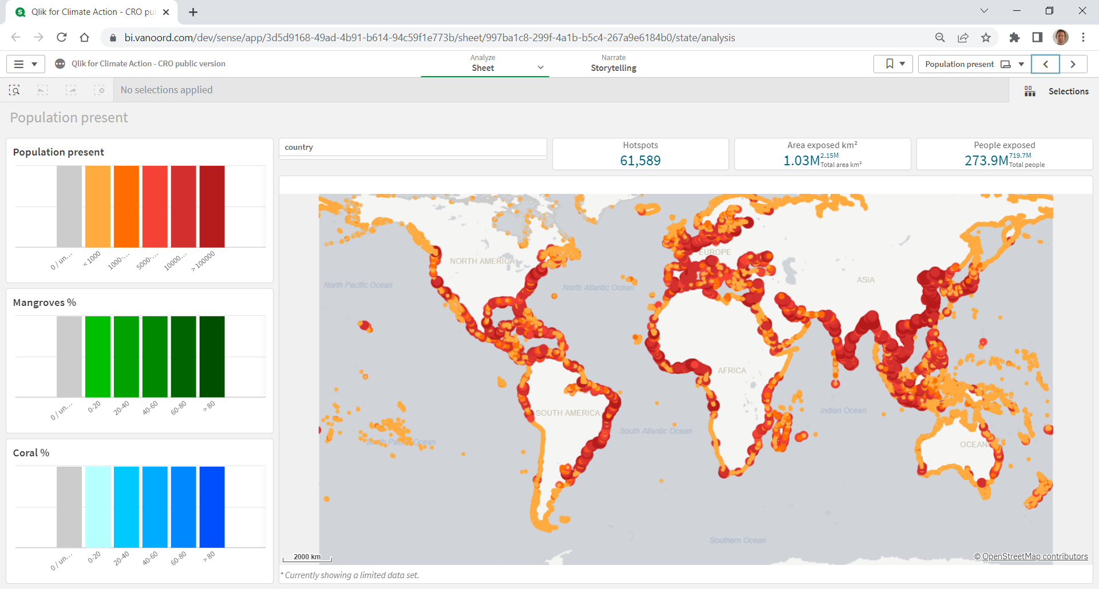Expand the bookmark dropdown arrow
Screen dimensions: 1099x589
click(x=903, y=63)
